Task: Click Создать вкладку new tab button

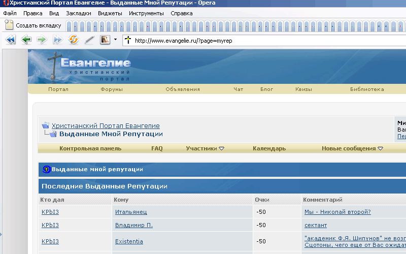Action: pos(33,25)
